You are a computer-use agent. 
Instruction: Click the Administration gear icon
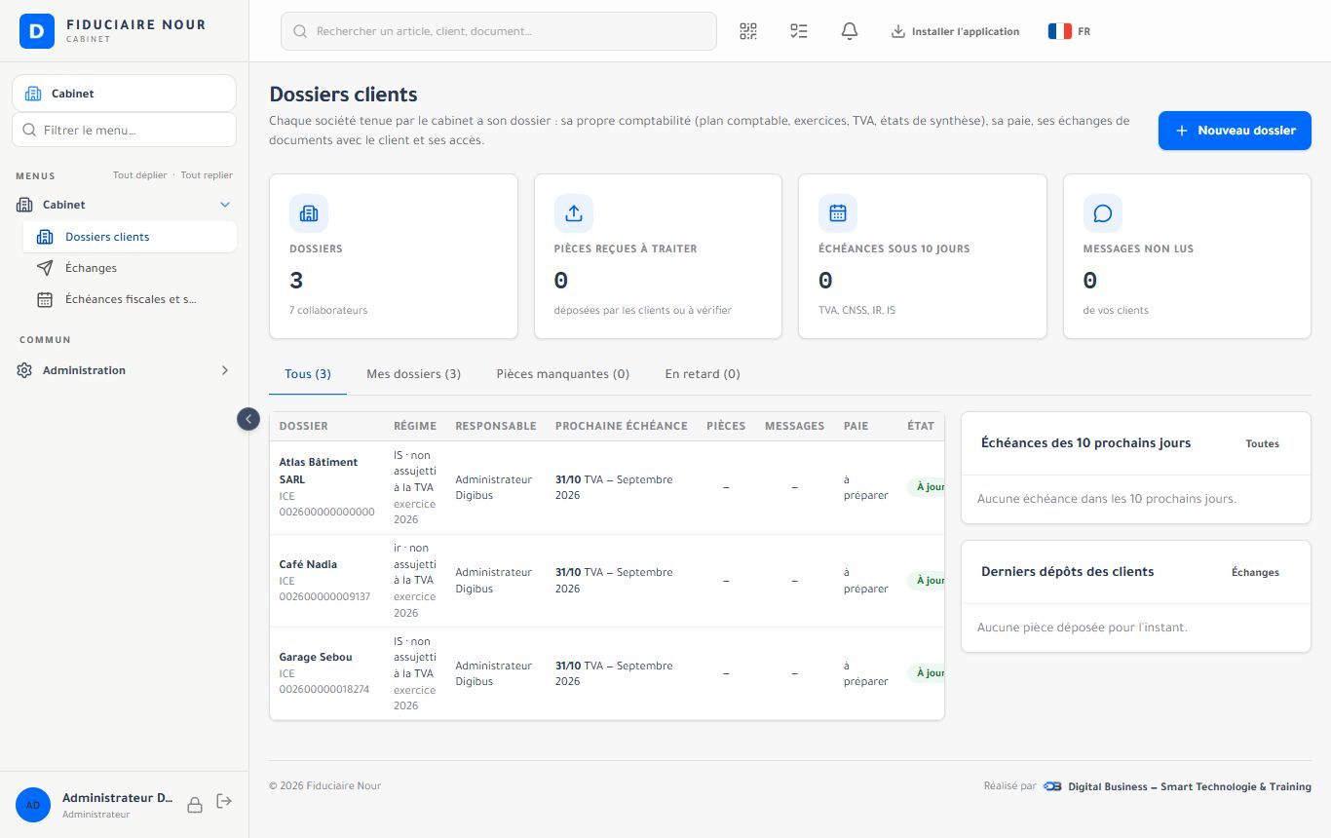point(25,370)
